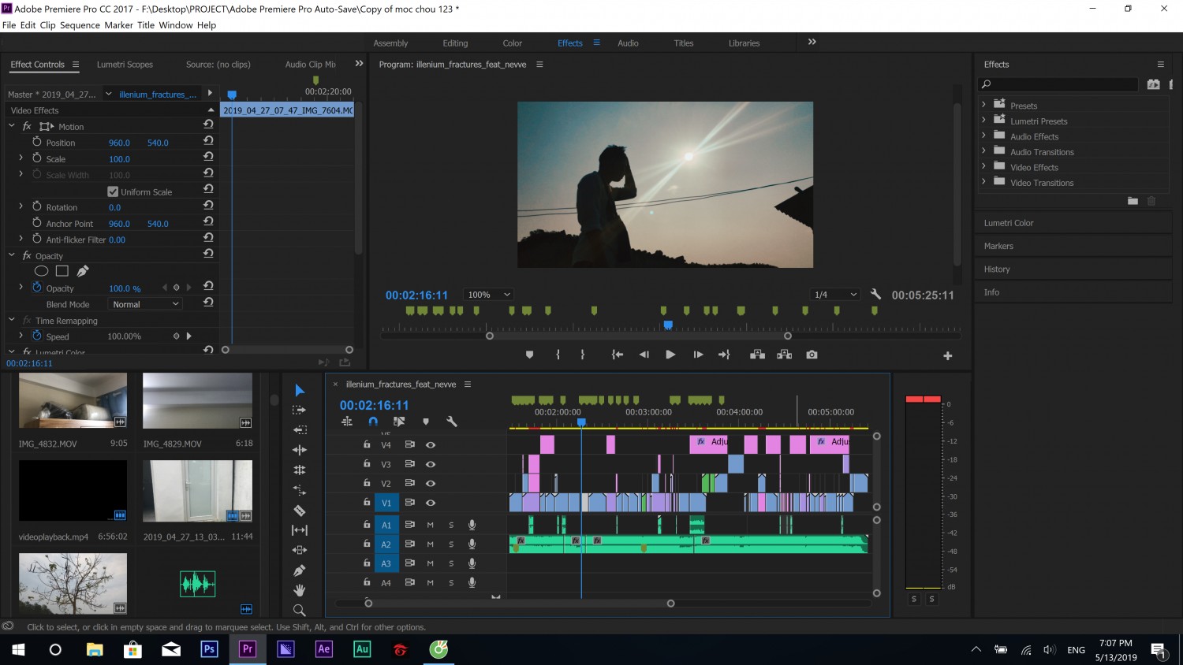Select the Zoom tool magnifier
The image size is (1183, 665).
click(x=300, y=610)
